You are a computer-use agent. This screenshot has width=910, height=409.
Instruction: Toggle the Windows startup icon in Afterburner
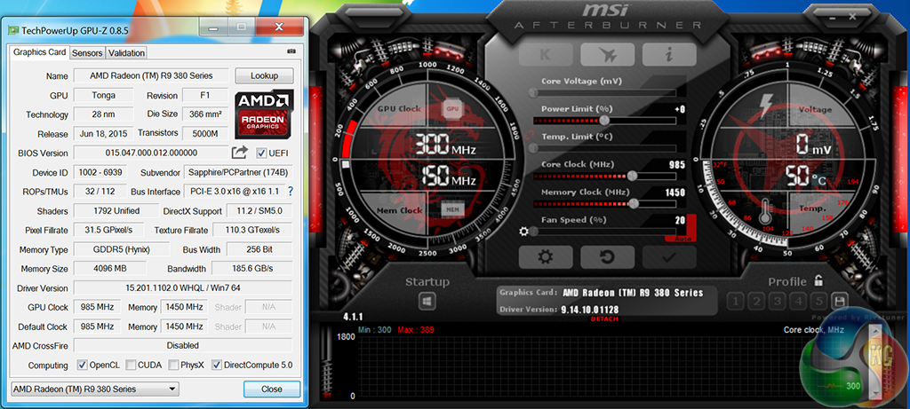pos(427,301)
